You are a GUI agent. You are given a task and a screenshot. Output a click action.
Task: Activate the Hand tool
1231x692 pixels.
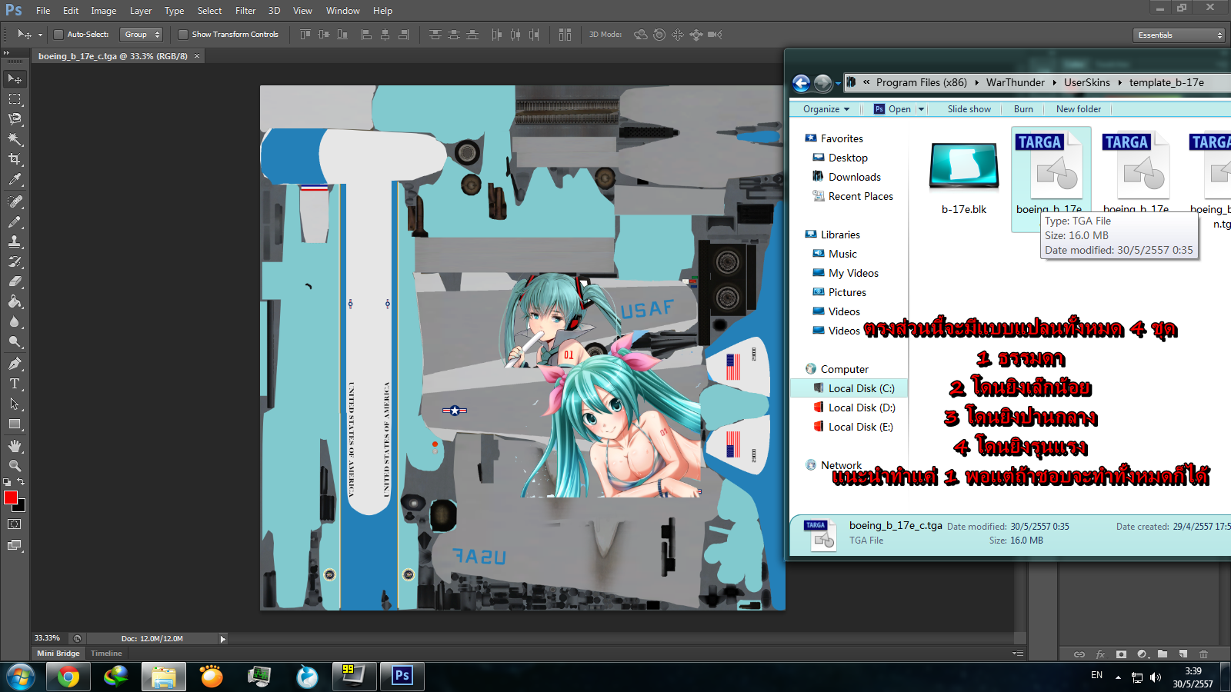tap(15, 446)
